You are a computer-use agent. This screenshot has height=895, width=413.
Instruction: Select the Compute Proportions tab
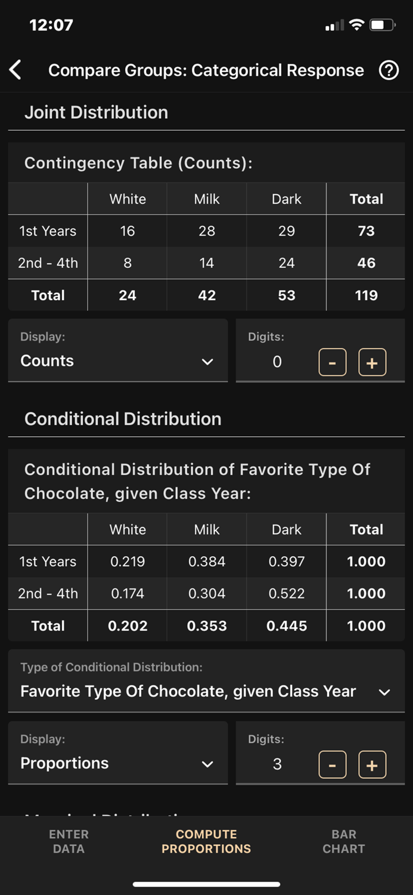click(206, 841)
